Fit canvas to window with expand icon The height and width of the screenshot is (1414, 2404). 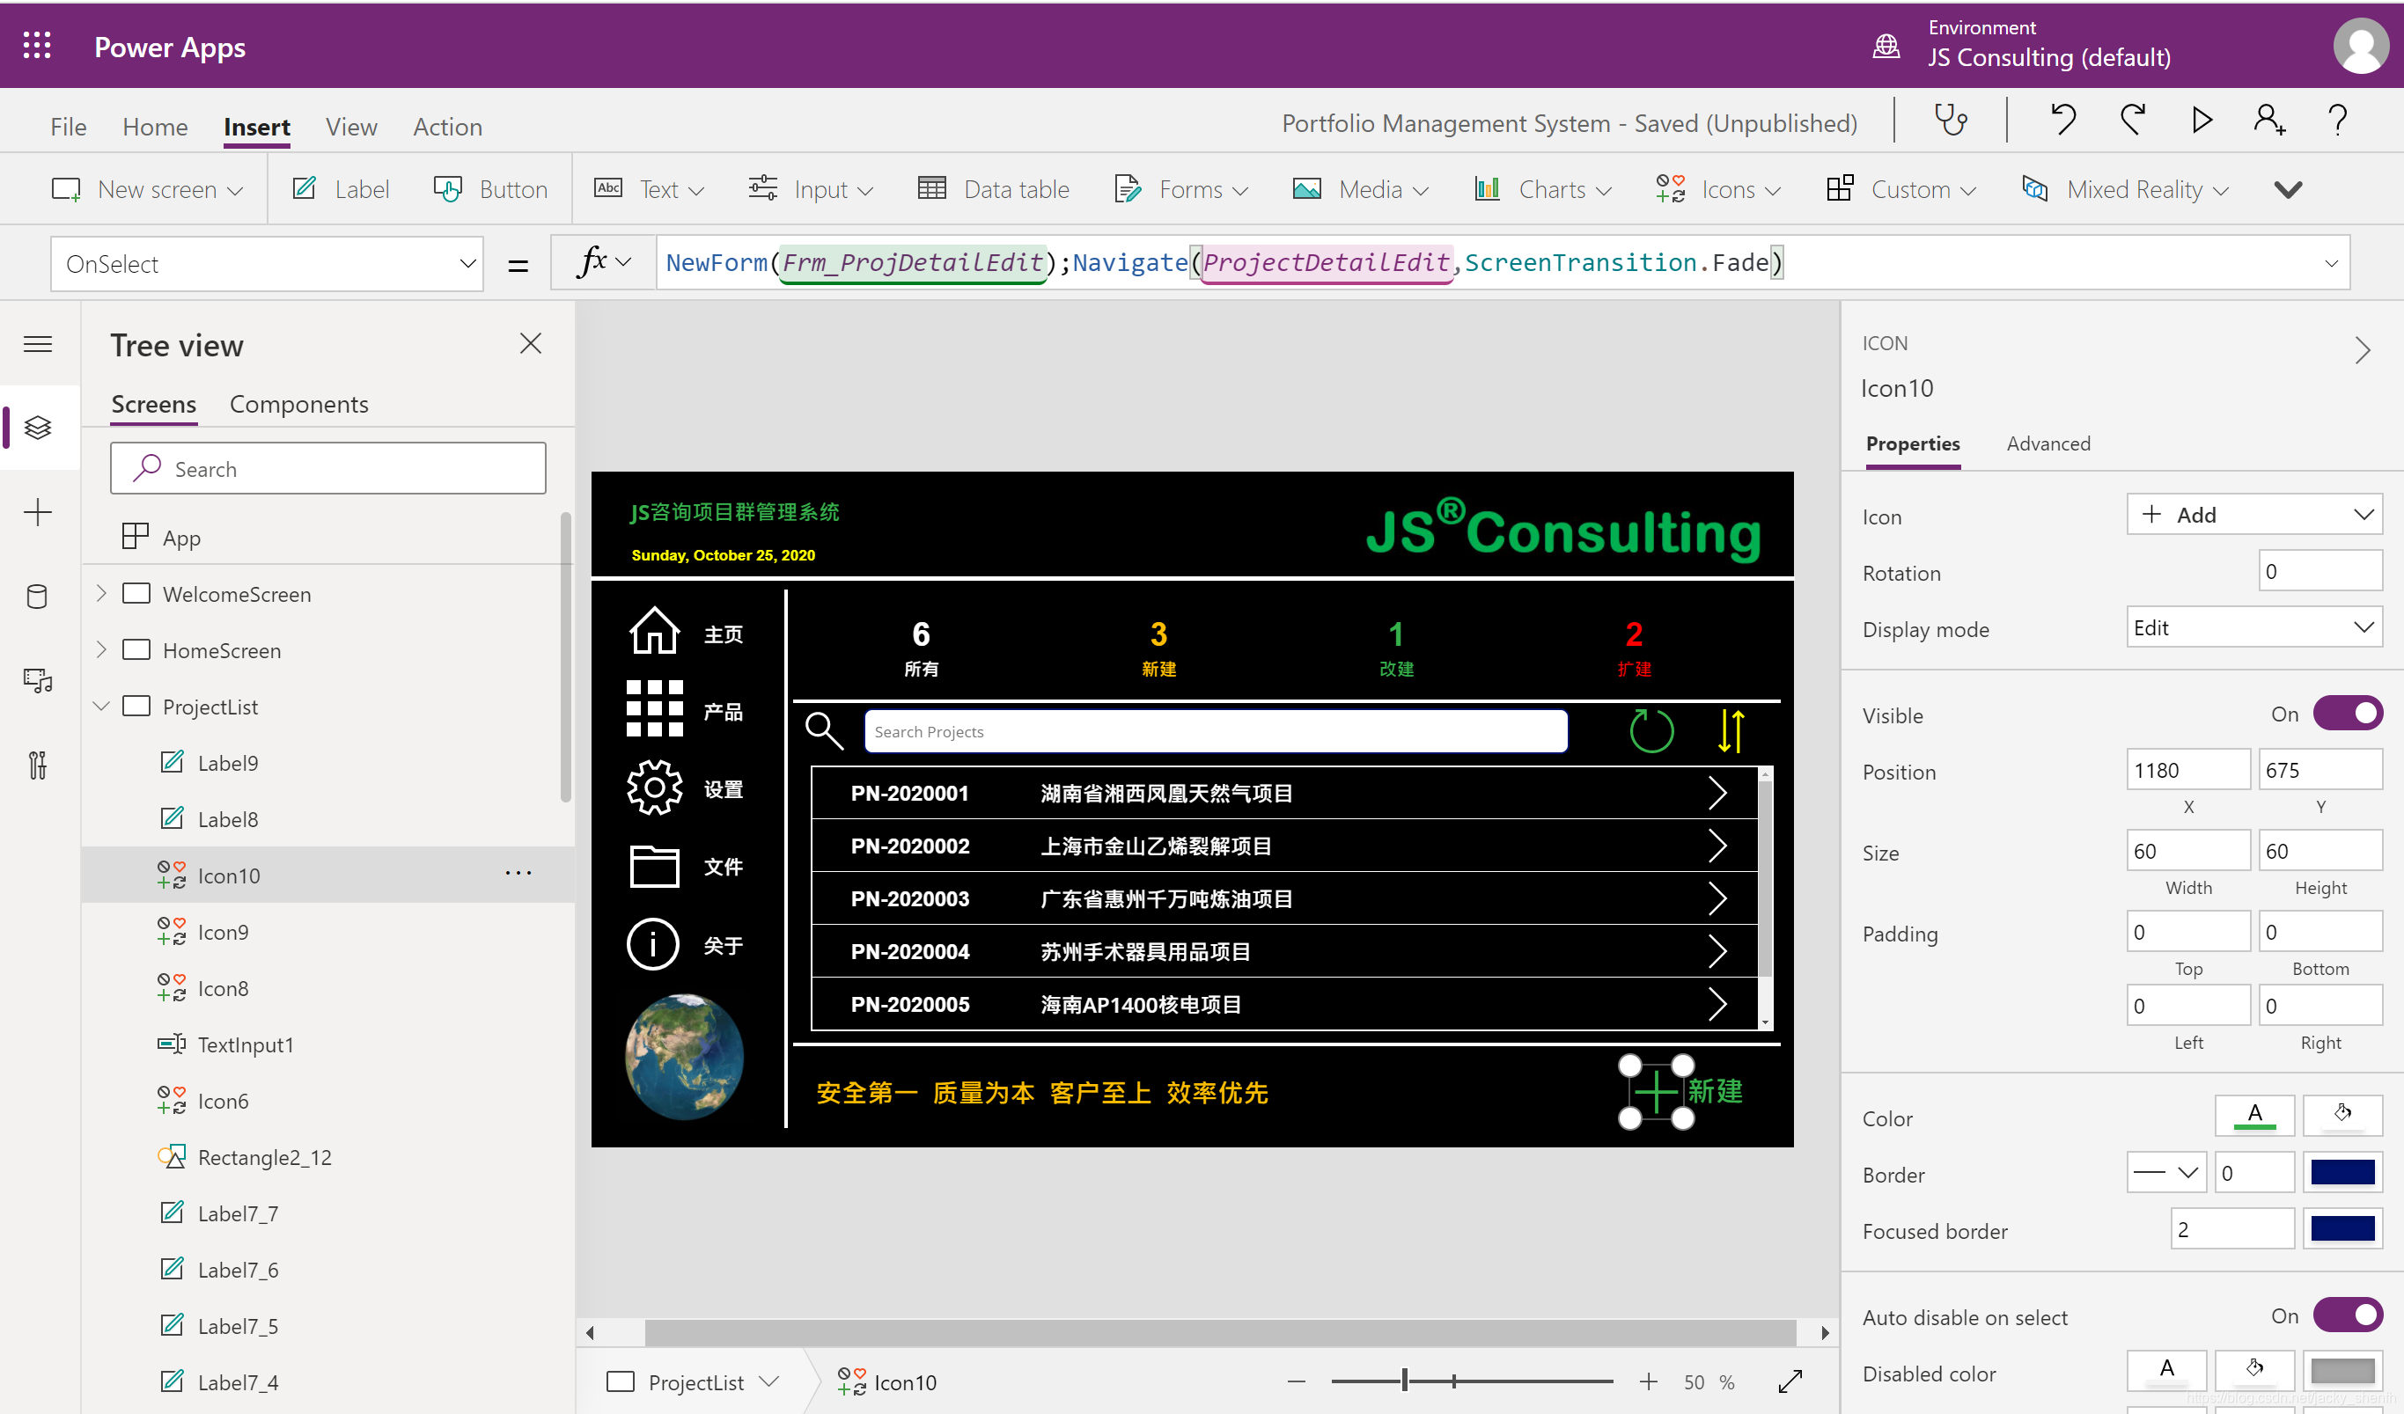coord(1790,1381)
